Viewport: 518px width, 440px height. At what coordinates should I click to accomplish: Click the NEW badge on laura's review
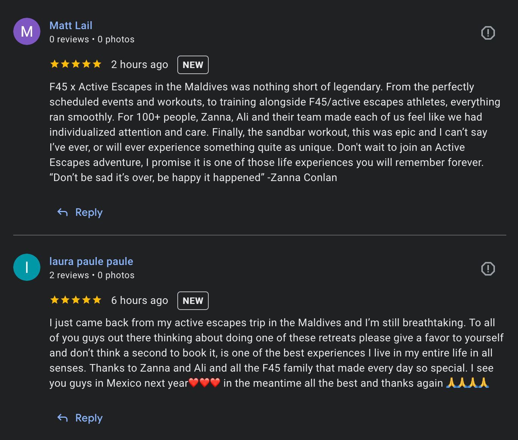[193, 301]
